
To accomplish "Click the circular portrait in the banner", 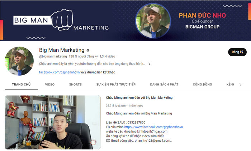I will click(153, 21).
